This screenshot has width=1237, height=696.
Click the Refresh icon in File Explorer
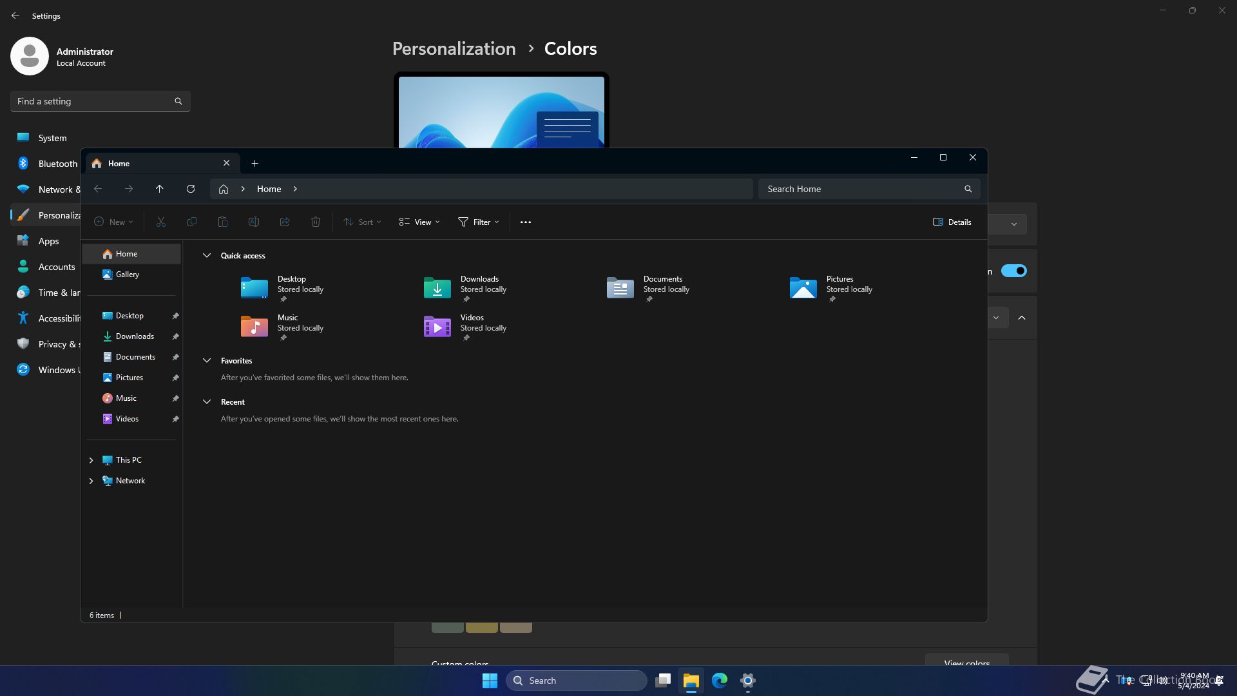click(190, 189)
